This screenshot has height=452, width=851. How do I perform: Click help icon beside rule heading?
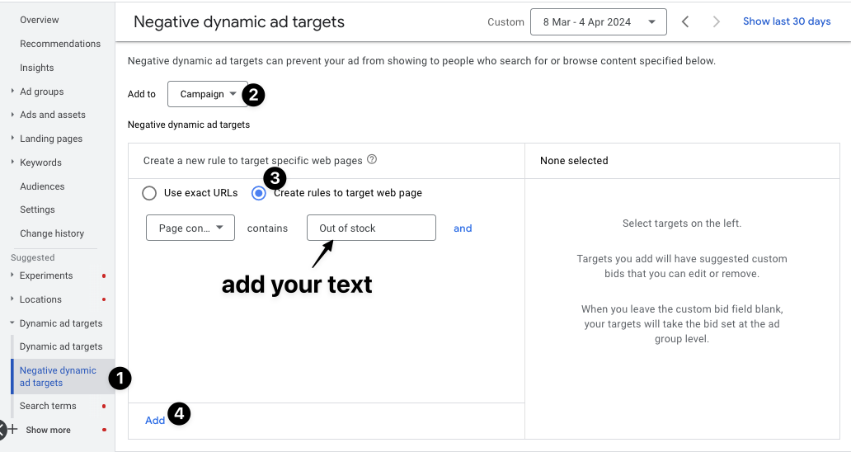pyautogui.click(x=372, y=160)
